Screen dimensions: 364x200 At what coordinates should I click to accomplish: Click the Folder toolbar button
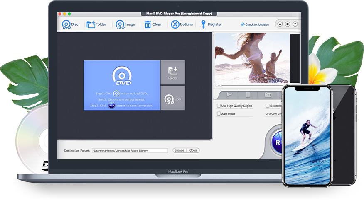pyautogui.click(x=96, y=24)
